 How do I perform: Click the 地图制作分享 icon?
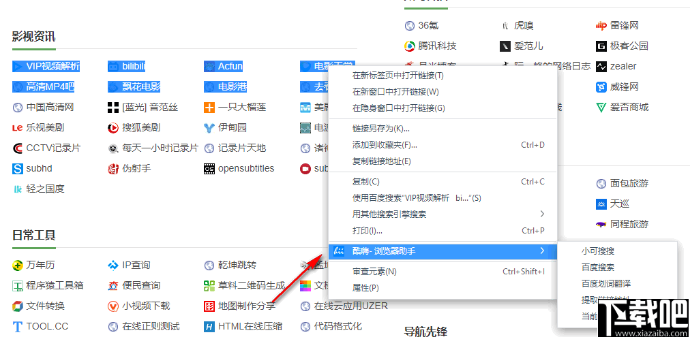(209, 306)
